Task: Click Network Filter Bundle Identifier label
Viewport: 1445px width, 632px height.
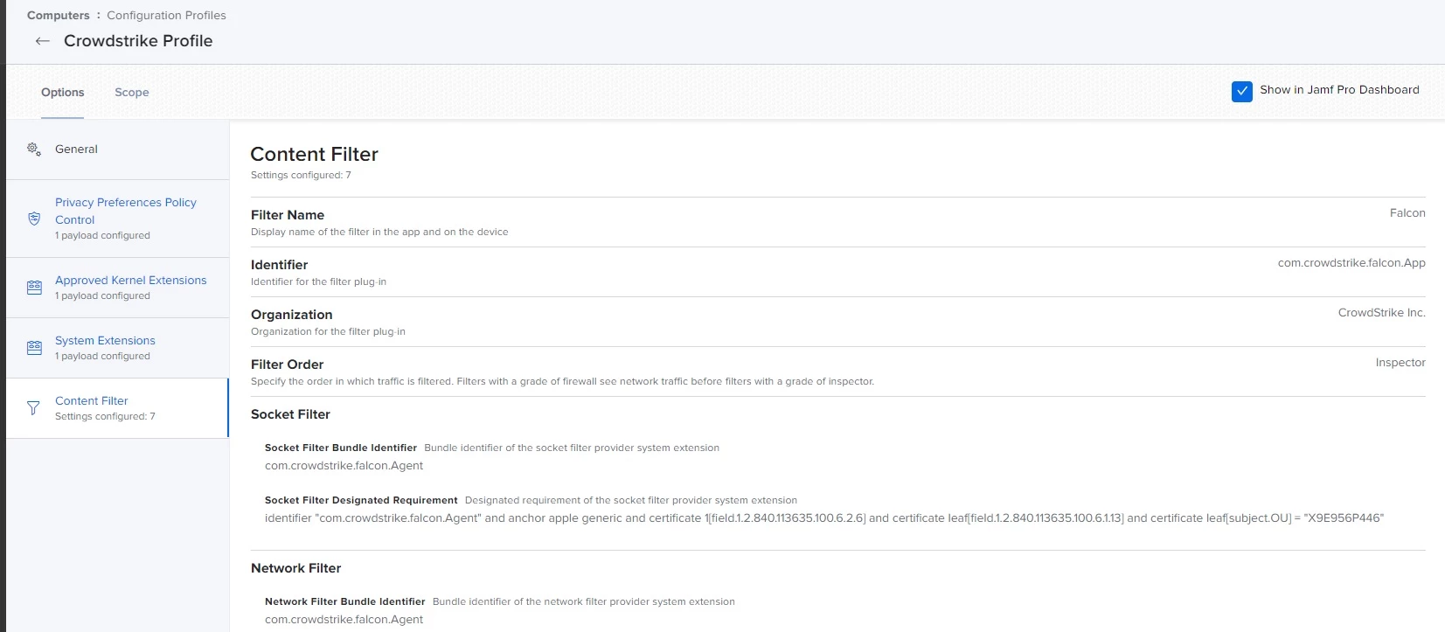Action: tap(344, 601)
